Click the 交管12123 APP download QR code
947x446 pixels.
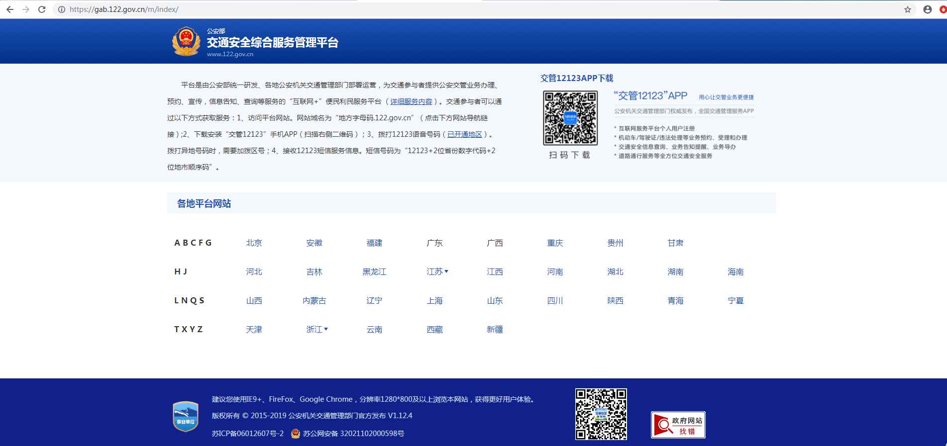pos(570,118)
